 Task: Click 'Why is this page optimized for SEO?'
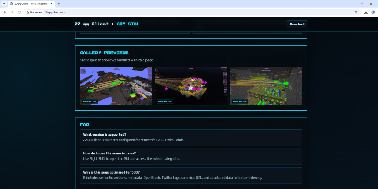(x=111, y=172)
